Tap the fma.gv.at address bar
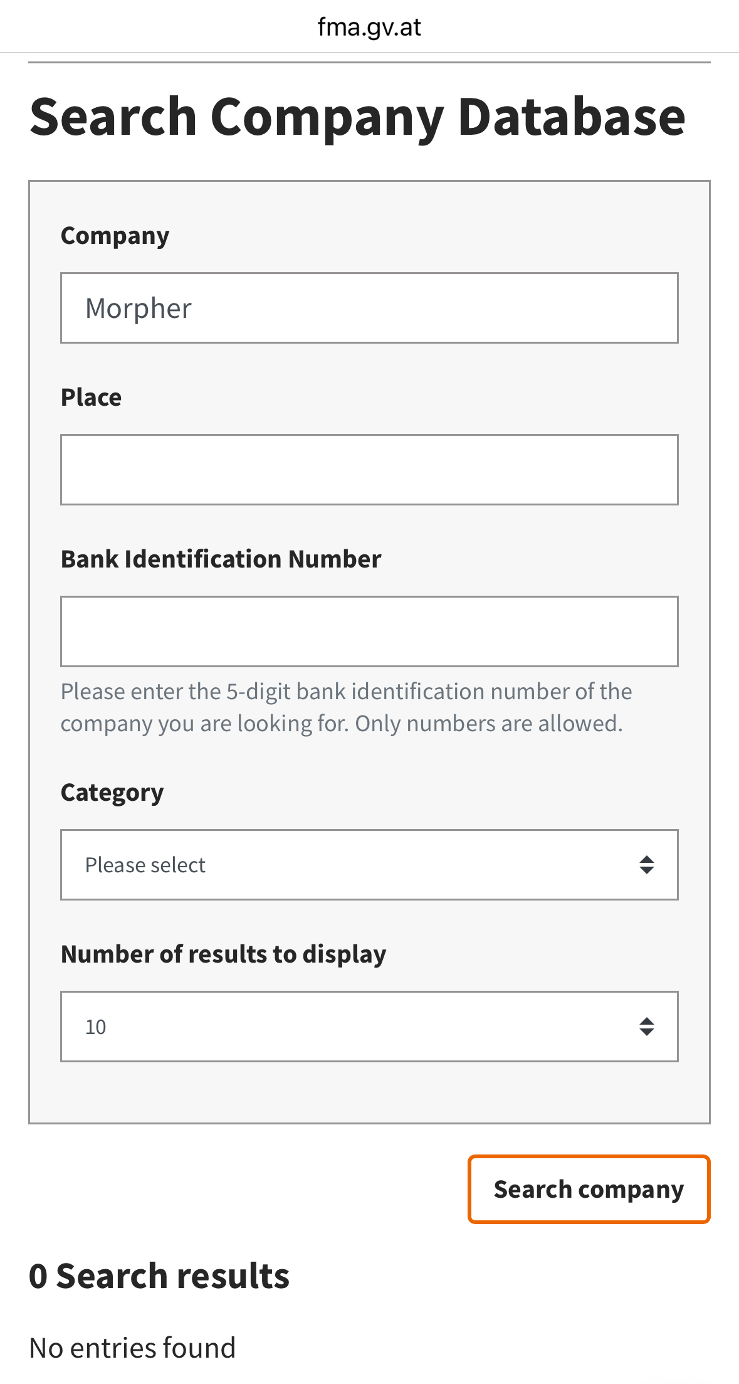This screenshot has height=1384, width=739. tap(369, 27)
